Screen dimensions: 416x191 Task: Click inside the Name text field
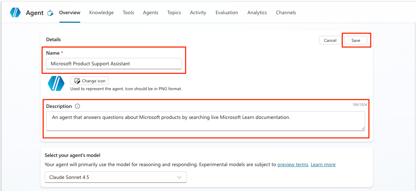[x=114, y=64]
